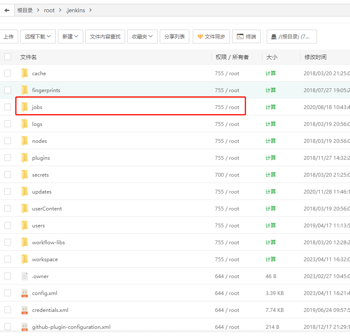This screenshot has width=350, height=336.
Task: Select the userContent folder name
Action: [x=47, y=209]
